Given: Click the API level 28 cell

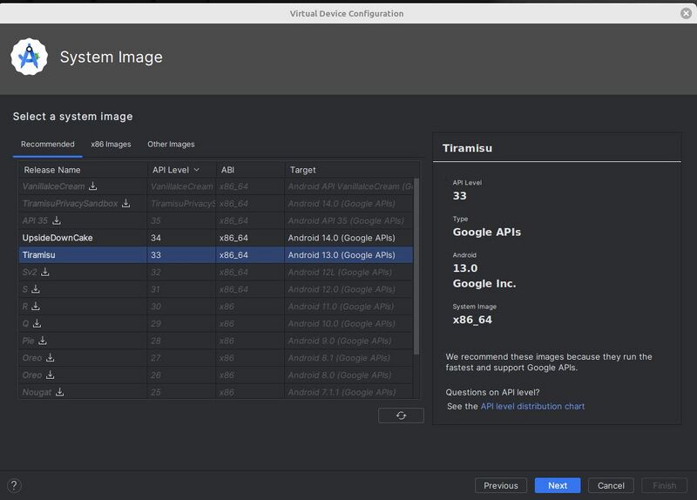Looking at the screenshot, I should coord(181,341).
